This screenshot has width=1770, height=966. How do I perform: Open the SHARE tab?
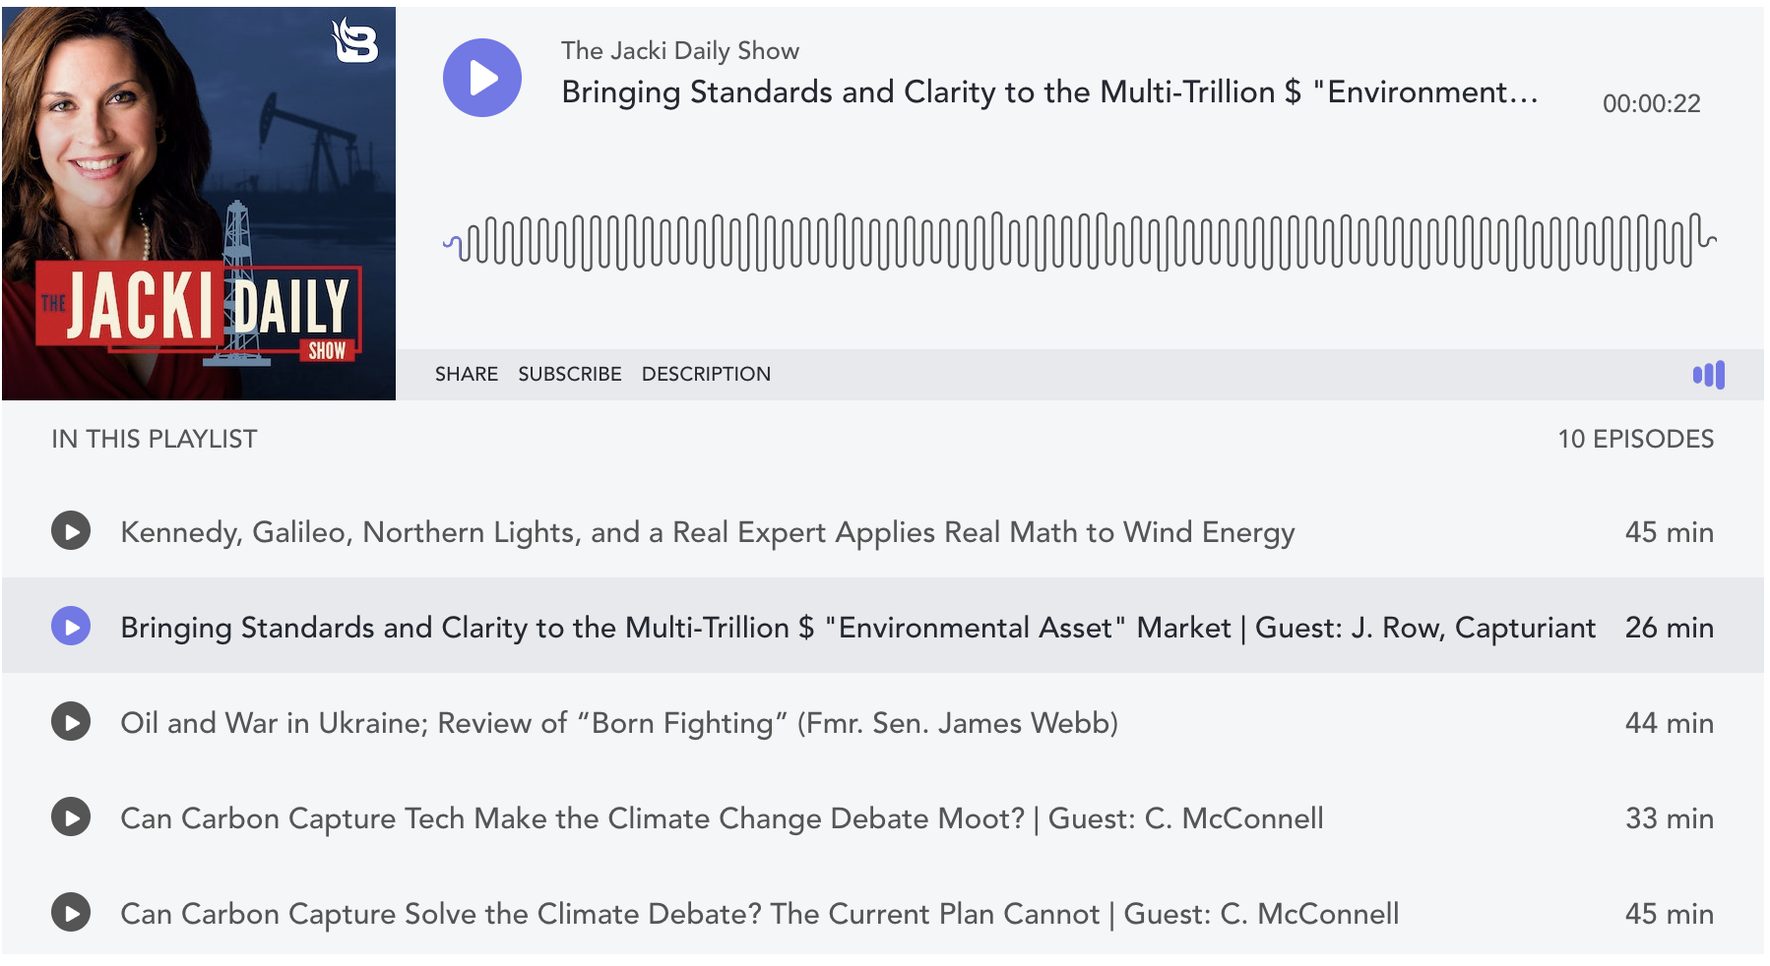pos(466,375)
